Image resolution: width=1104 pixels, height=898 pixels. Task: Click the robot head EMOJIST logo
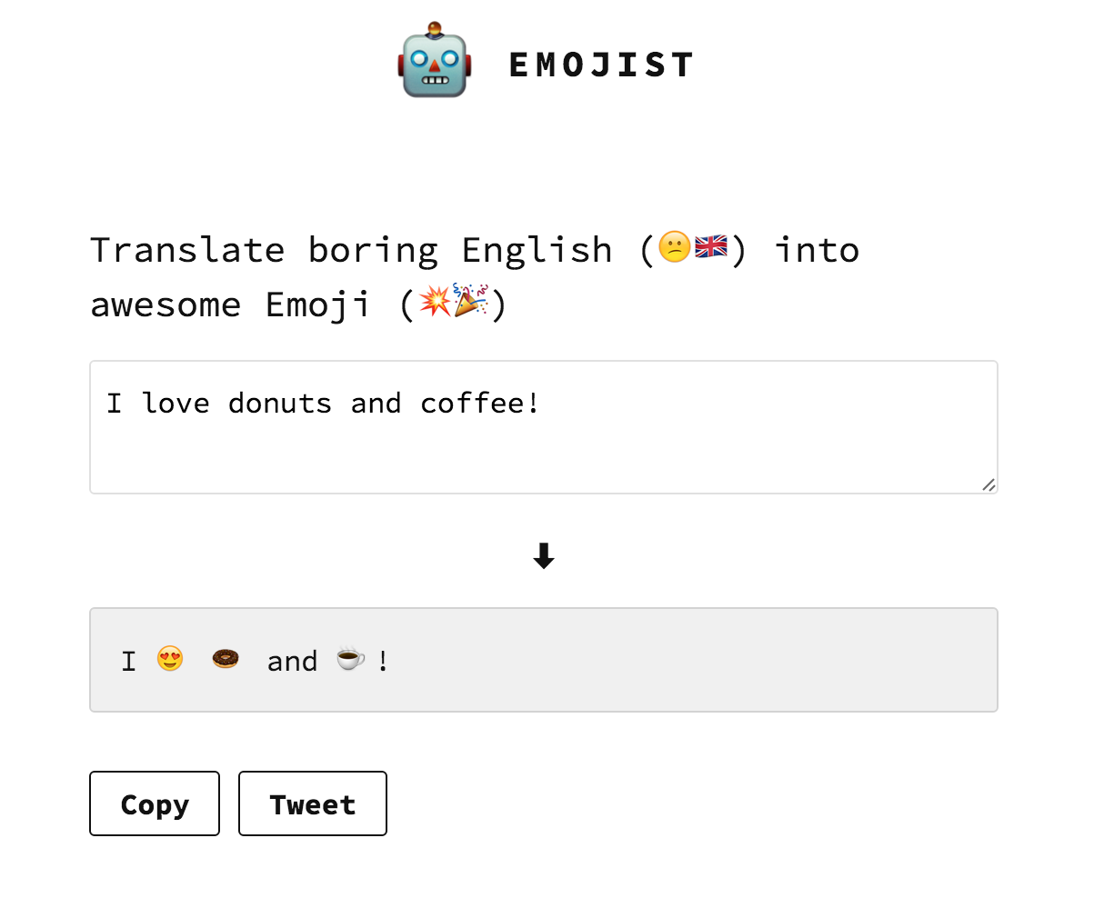coord(433,63)
